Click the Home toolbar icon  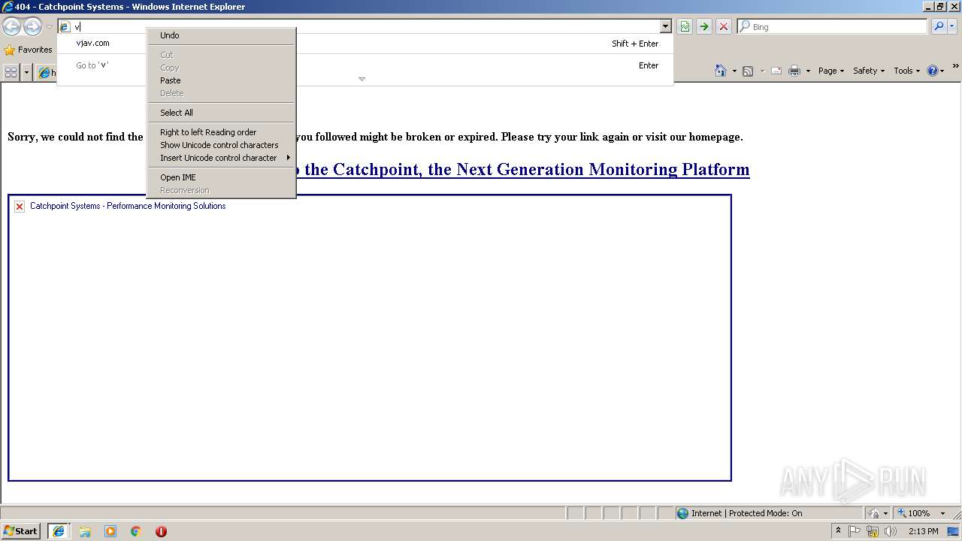click(721, 71)
